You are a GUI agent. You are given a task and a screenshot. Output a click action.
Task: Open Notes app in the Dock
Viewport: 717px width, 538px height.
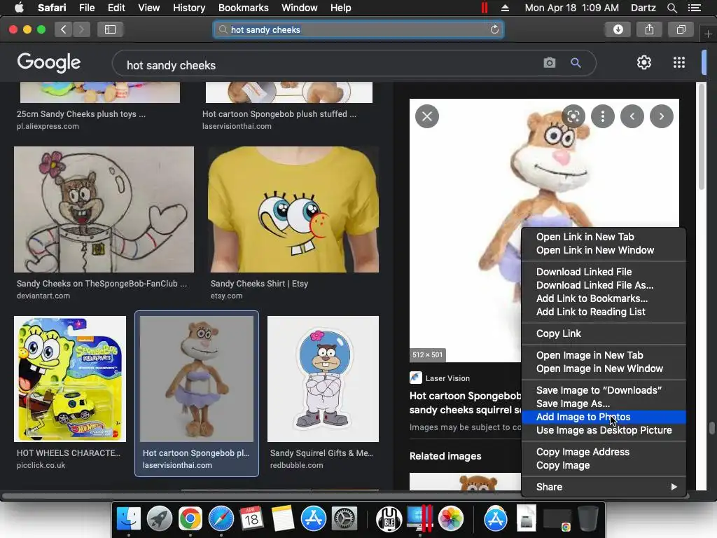click(x=283, y=518)
